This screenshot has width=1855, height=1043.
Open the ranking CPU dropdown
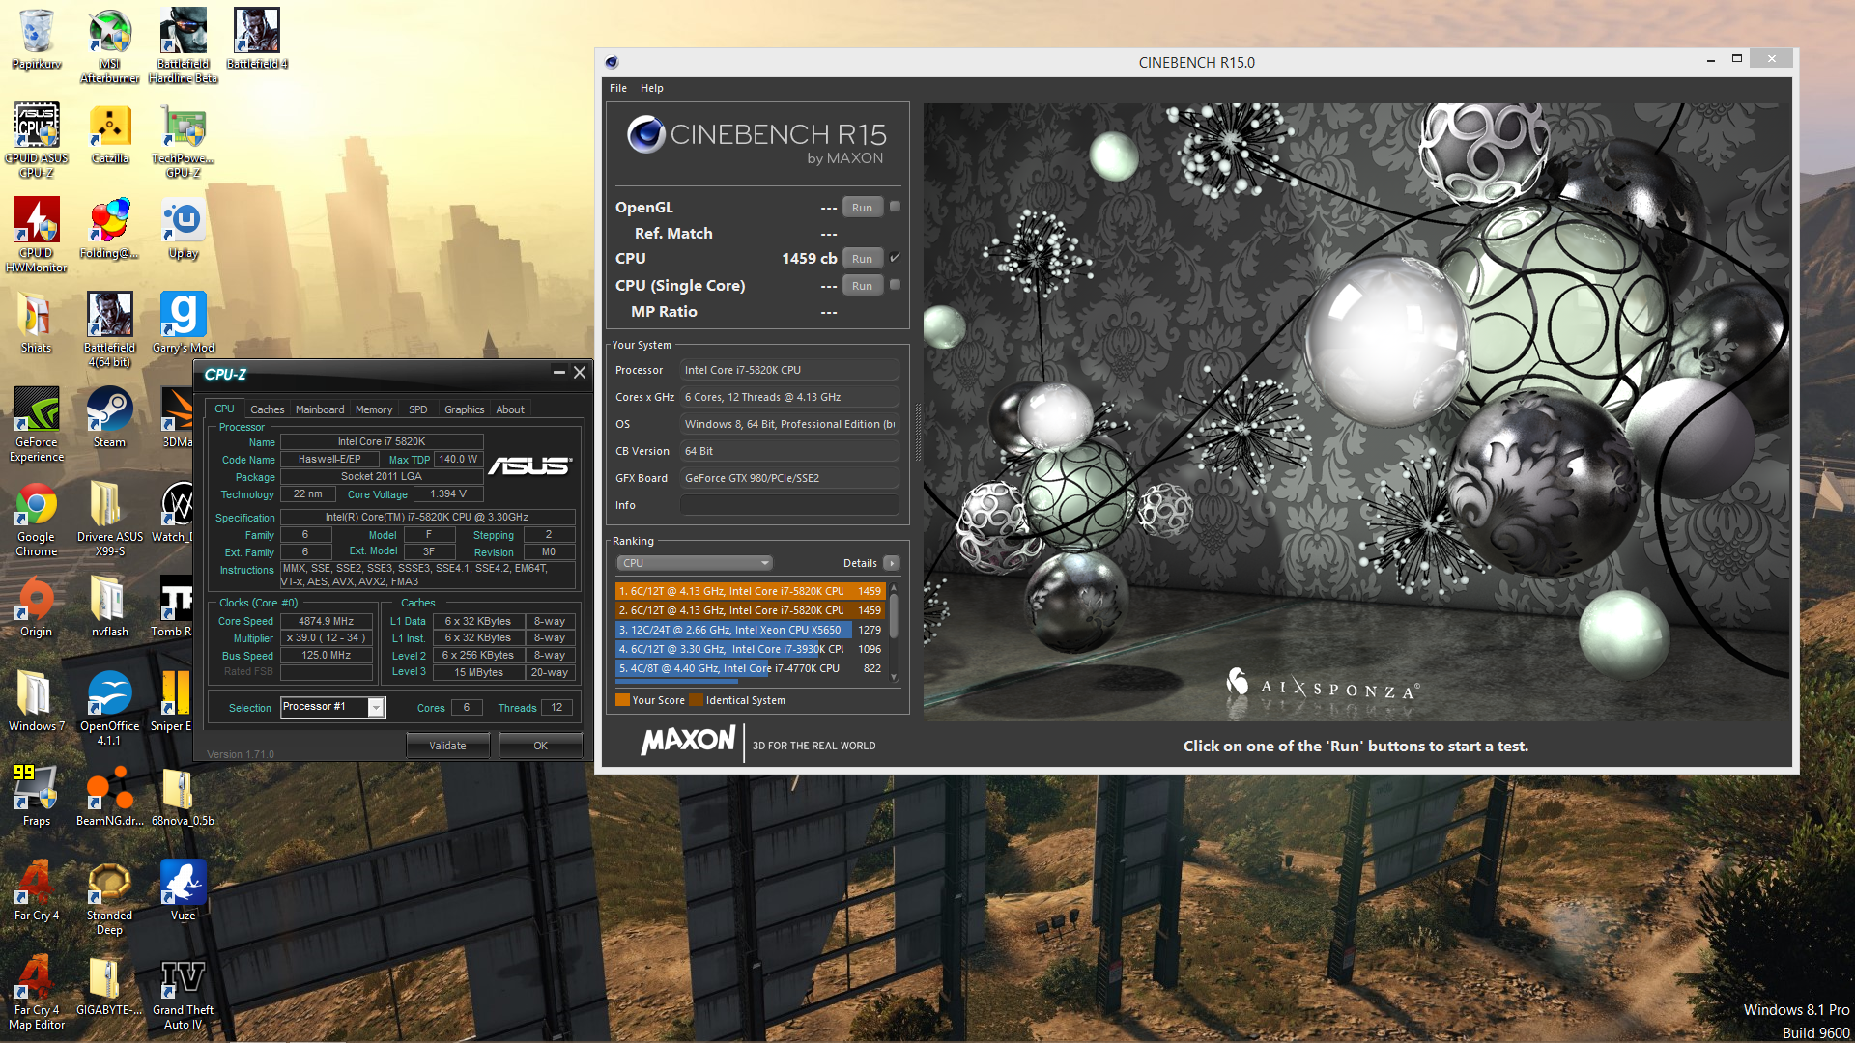pos(694,563)
